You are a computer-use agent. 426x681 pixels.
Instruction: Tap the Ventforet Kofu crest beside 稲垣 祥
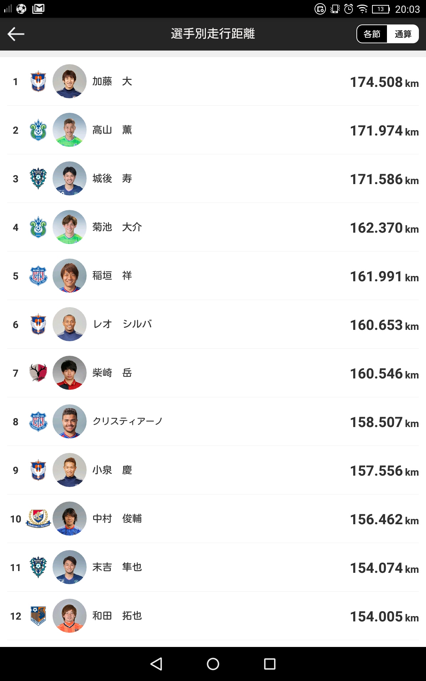38,276
